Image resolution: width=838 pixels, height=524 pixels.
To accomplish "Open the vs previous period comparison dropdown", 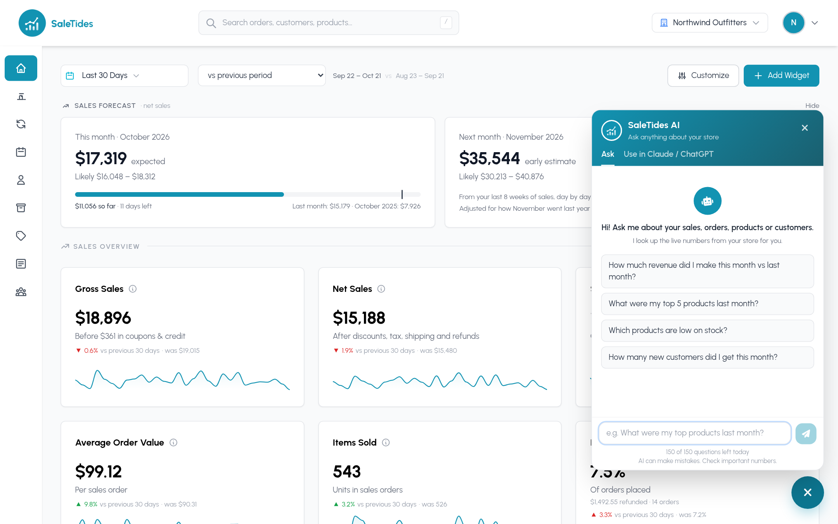I will [262, 75].
